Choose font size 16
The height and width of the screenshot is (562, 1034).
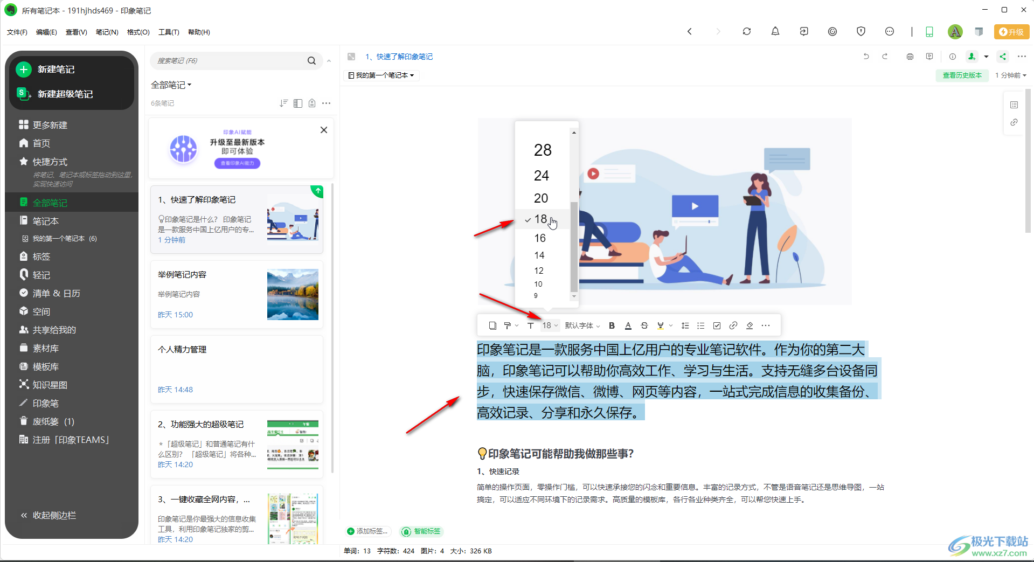pyautogui.click(x=540, y=238)
